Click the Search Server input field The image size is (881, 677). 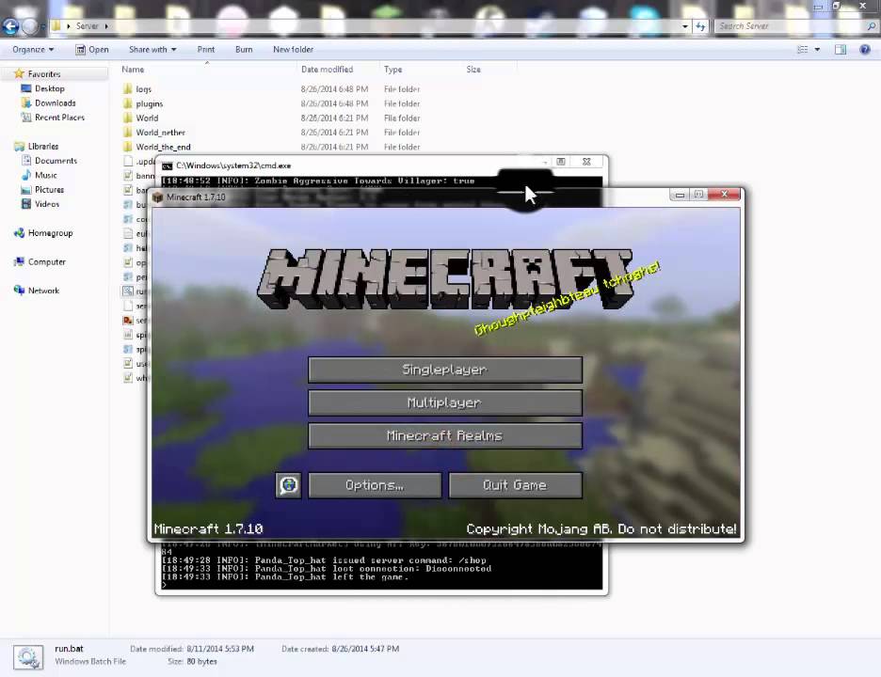(x=792, y=25)
